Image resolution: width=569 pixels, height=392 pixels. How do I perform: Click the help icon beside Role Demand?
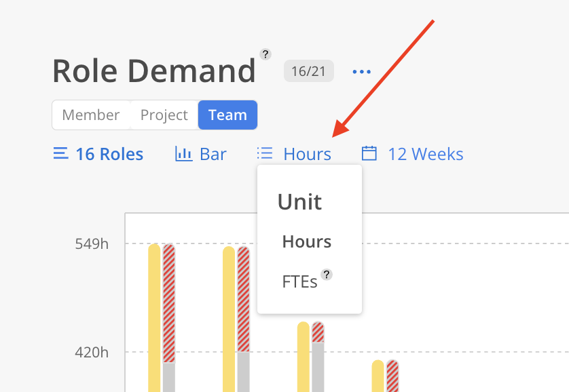pos(265,54)
